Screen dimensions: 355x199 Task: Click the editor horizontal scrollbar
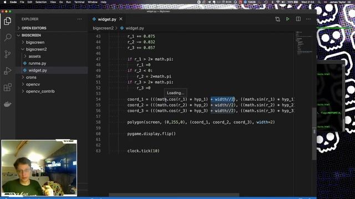[174, 195]
